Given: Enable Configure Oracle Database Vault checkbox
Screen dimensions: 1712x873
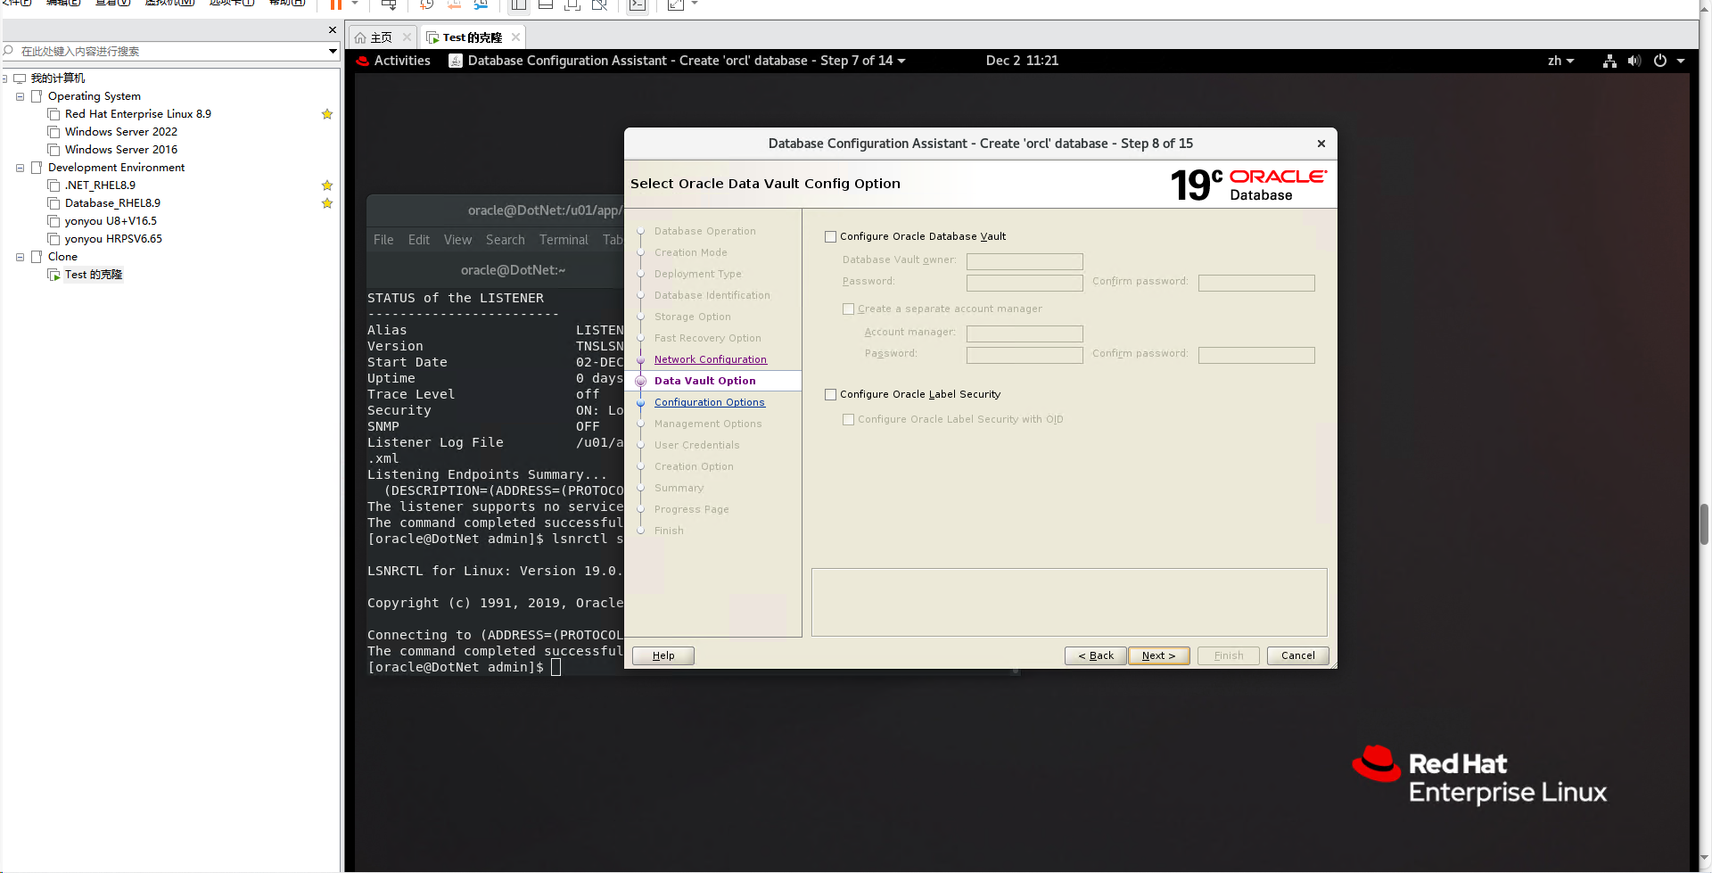Looking at the screenshot, I should 831,237.
